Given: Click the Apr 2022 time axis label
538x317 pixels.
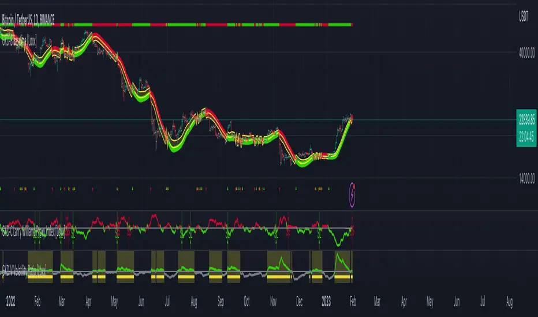Looking at the screenshot, I should coord(88,301).
